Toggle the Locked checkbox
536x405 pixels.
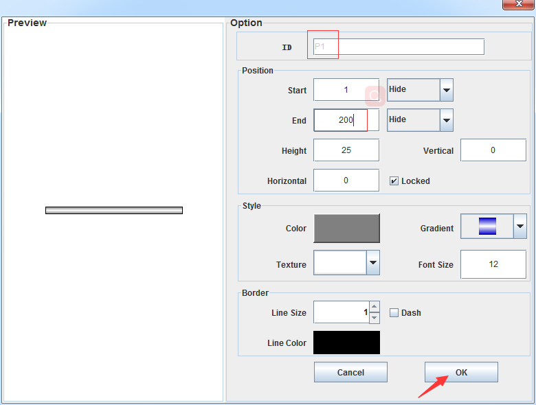click(x=394, y=181)
